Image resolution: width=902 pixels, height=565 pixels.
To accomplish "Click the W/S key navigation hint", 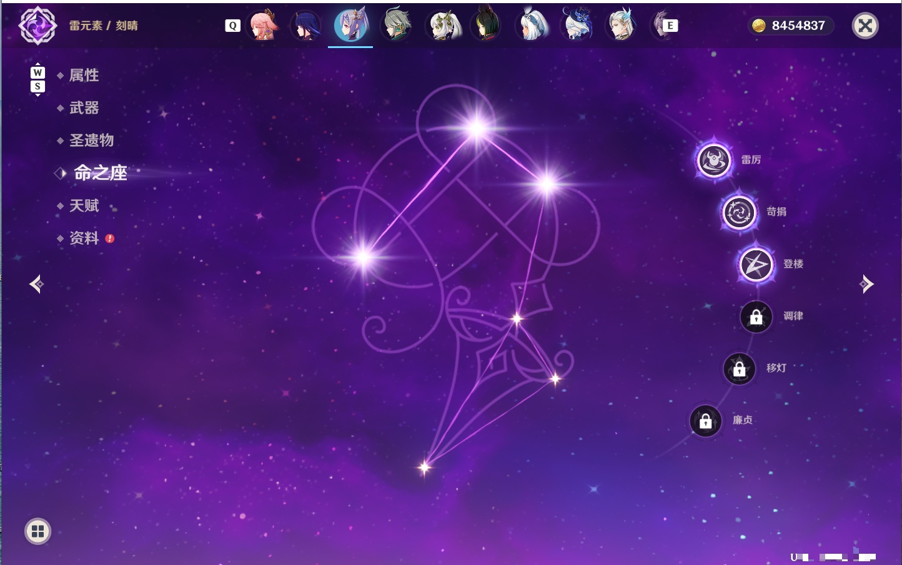I will [37, 79].
